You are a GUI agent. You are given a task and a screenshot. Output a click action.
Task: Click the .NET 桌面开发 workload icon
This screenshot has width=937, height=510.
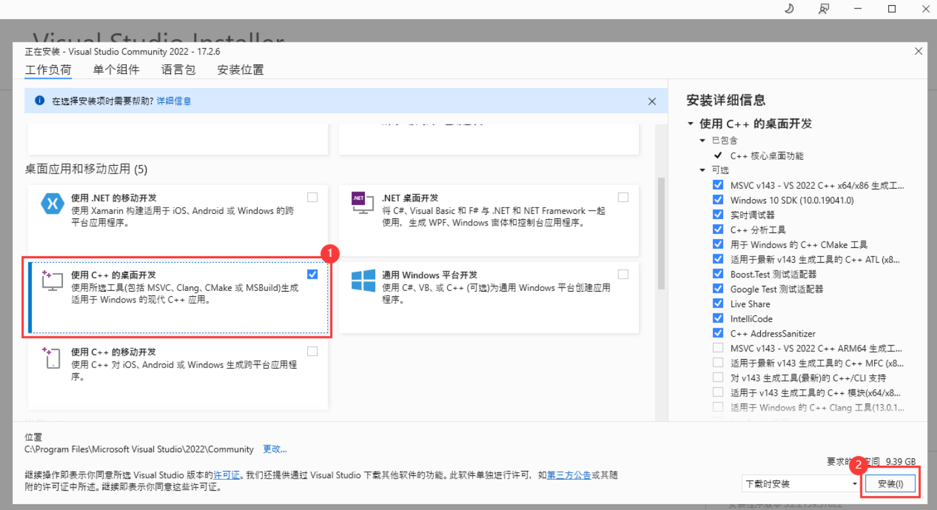(x=362, y=203)
